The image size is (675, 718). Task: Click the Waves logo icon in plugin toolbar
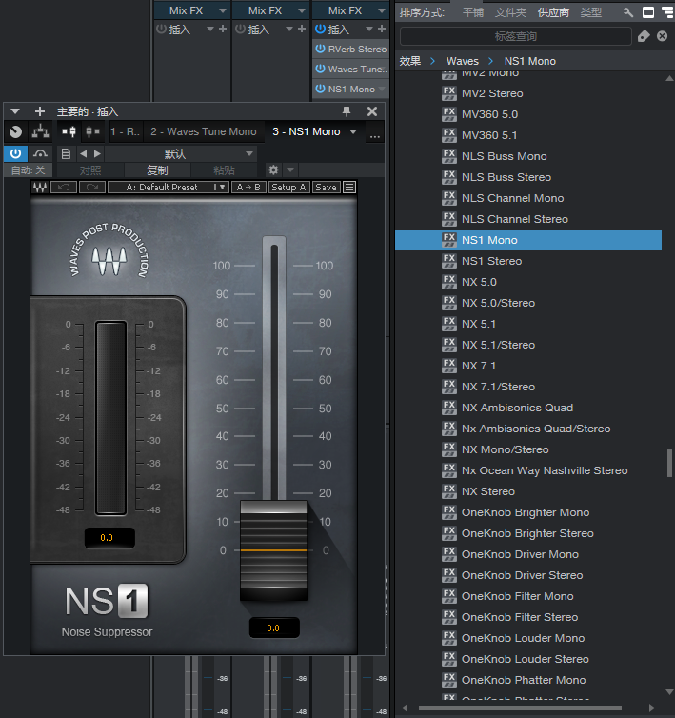click(40, 187)
